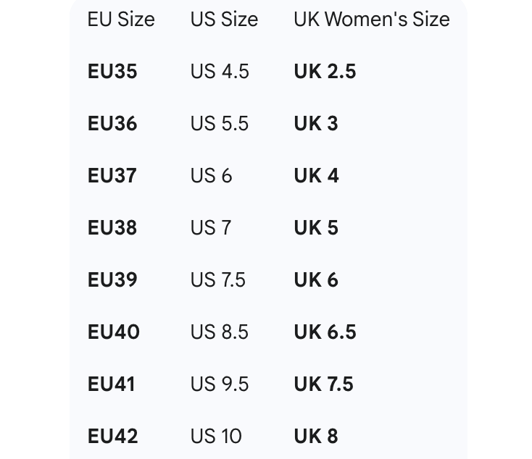Click the UK Women's Size column header

[372, 20]
